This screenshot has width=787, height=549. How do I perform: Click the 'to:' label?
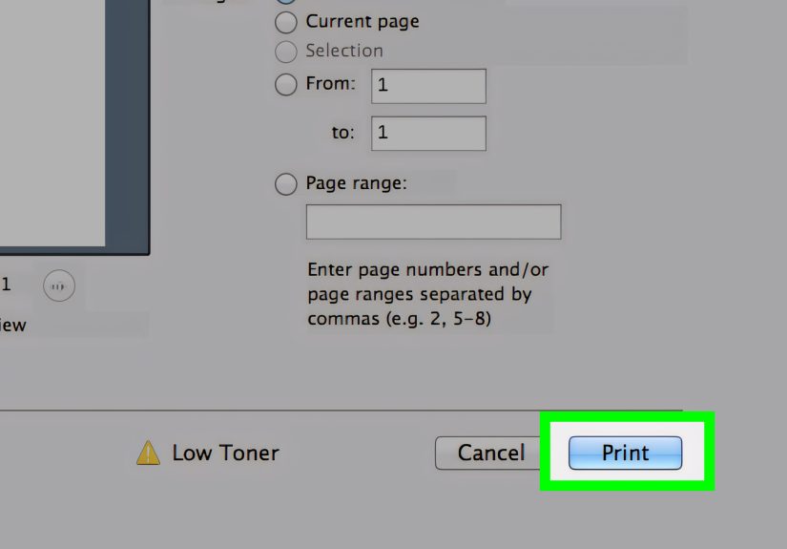(x=342, y=133)
